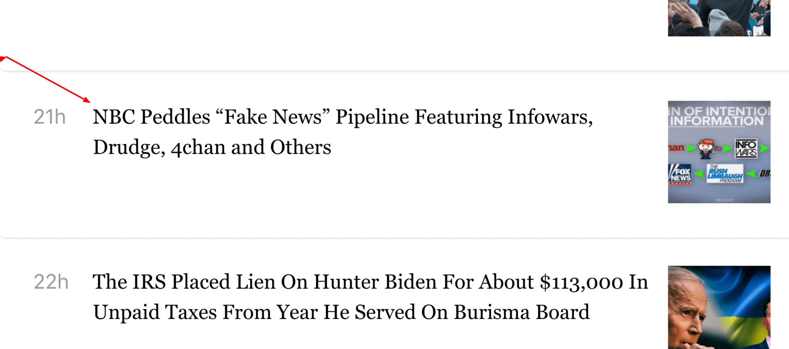Click the red 4chan text in the thumbnail
This screenshot has width=789, height=349.
(x=676, y=148)
